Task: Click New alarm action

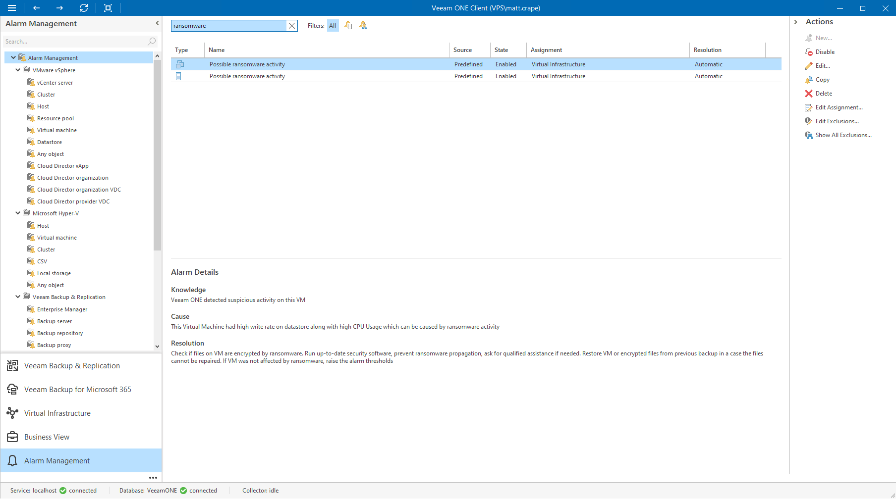Action: click(x=819, y=38)
